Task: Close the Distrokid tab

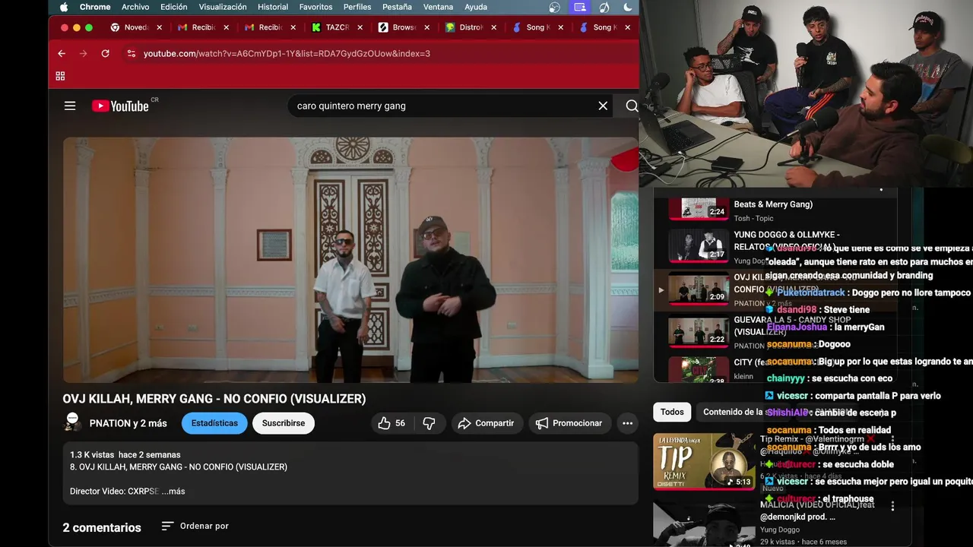Action: click(x=494, y=27)
